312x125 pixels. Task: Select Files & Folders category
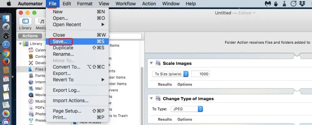(x=37, y=69)
